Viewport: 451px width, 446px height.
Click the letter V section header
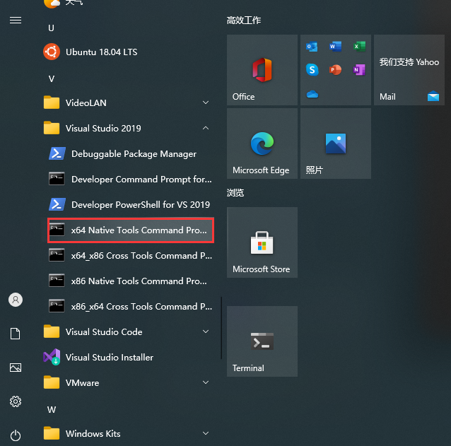click(x=52, y=78)
